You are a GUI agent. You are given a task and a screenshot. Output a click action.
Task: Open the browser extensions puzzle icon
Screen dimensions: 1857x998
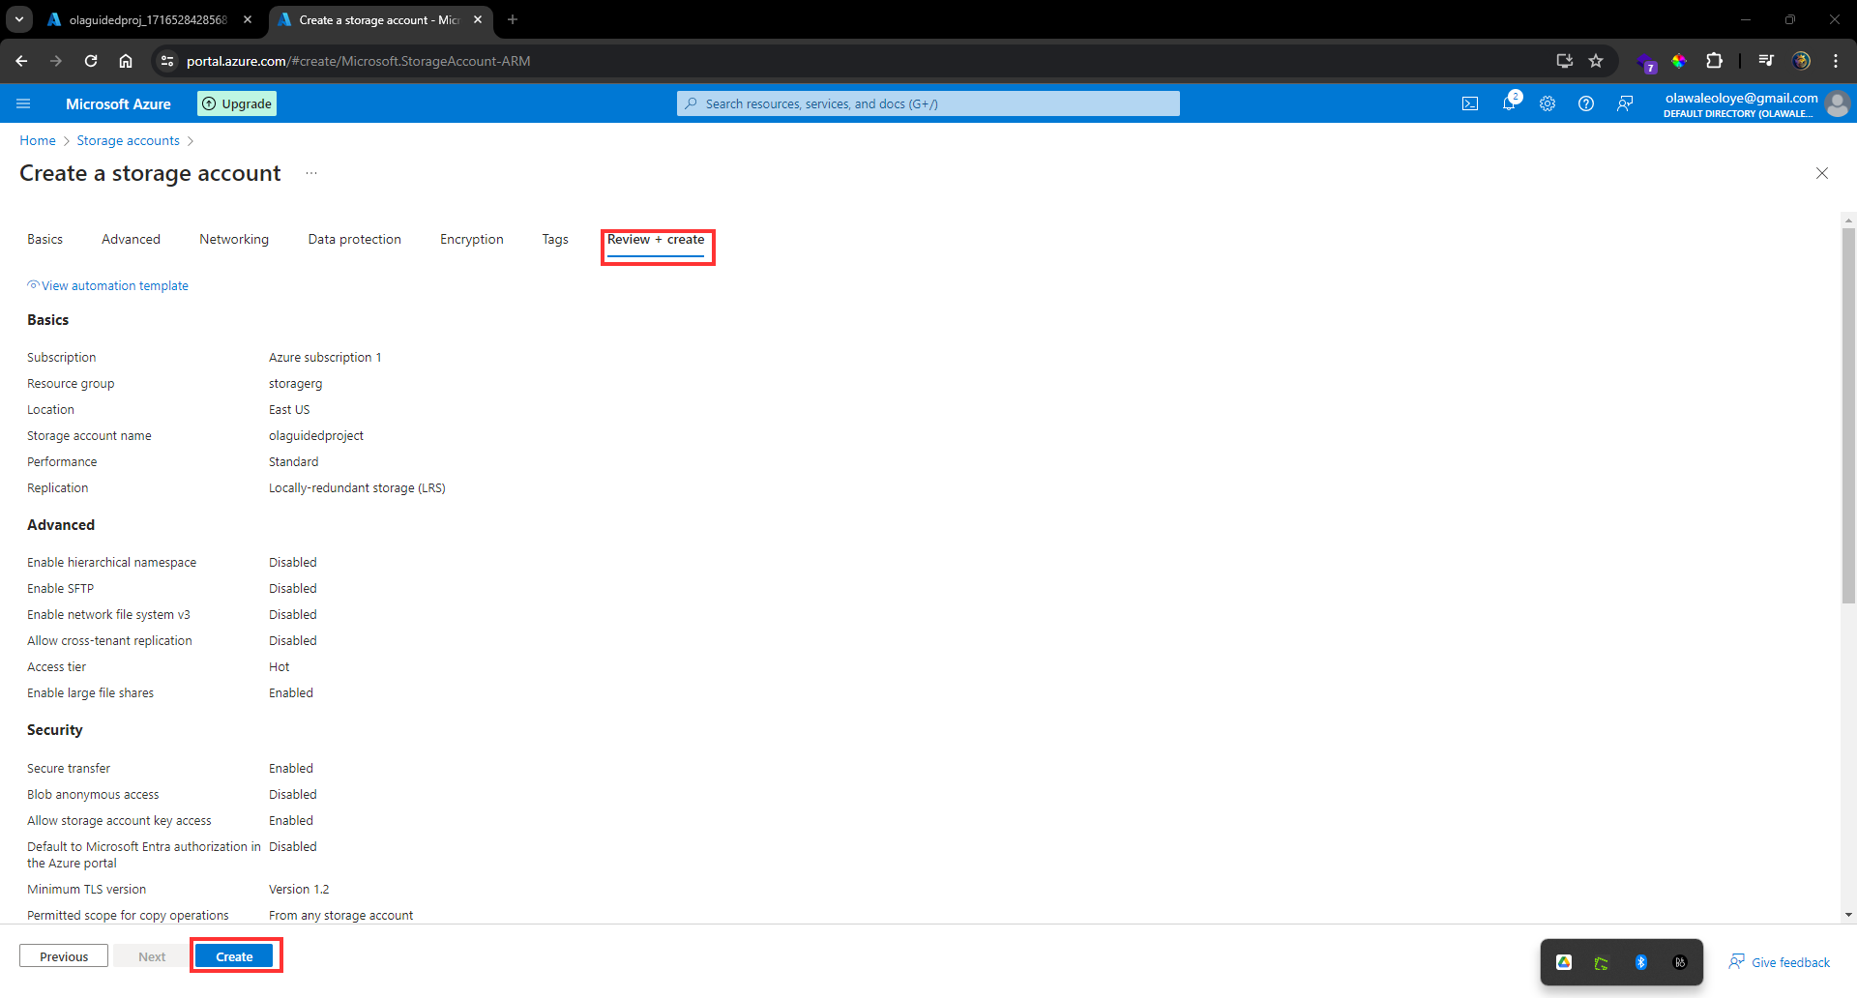tap(1714, 61)
